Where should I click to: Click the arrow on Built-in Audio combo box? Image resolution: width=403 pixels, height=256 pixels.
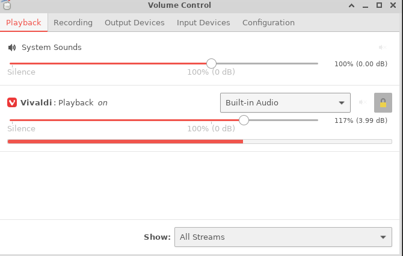[x=342, y=103]
